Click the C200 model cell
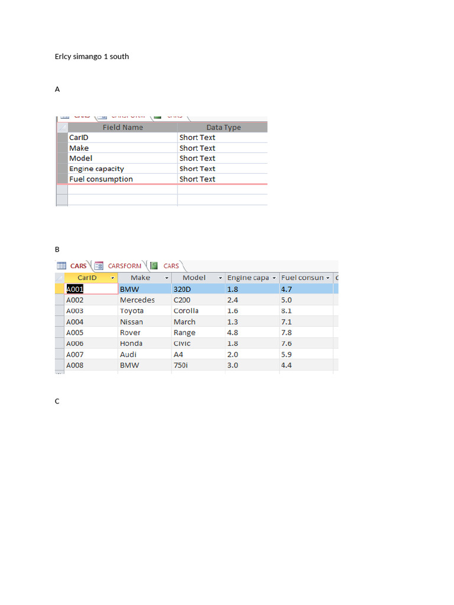The image size is (454, 605). [199, 300]
